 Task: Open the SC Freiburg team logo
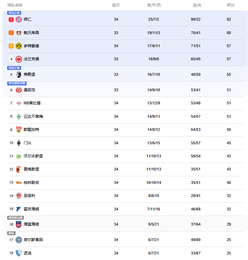click(x=19, y=74)
